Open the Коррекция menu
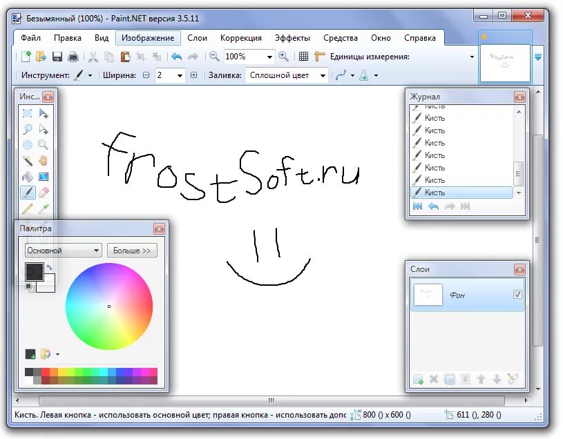Image resolution: width=563 pixels, height=439 pixels. 241,38
